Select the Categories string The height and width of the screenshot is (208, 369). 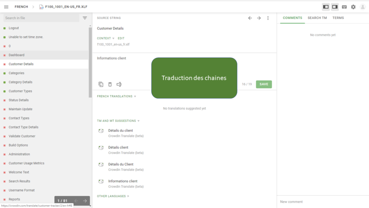[44, 73]
